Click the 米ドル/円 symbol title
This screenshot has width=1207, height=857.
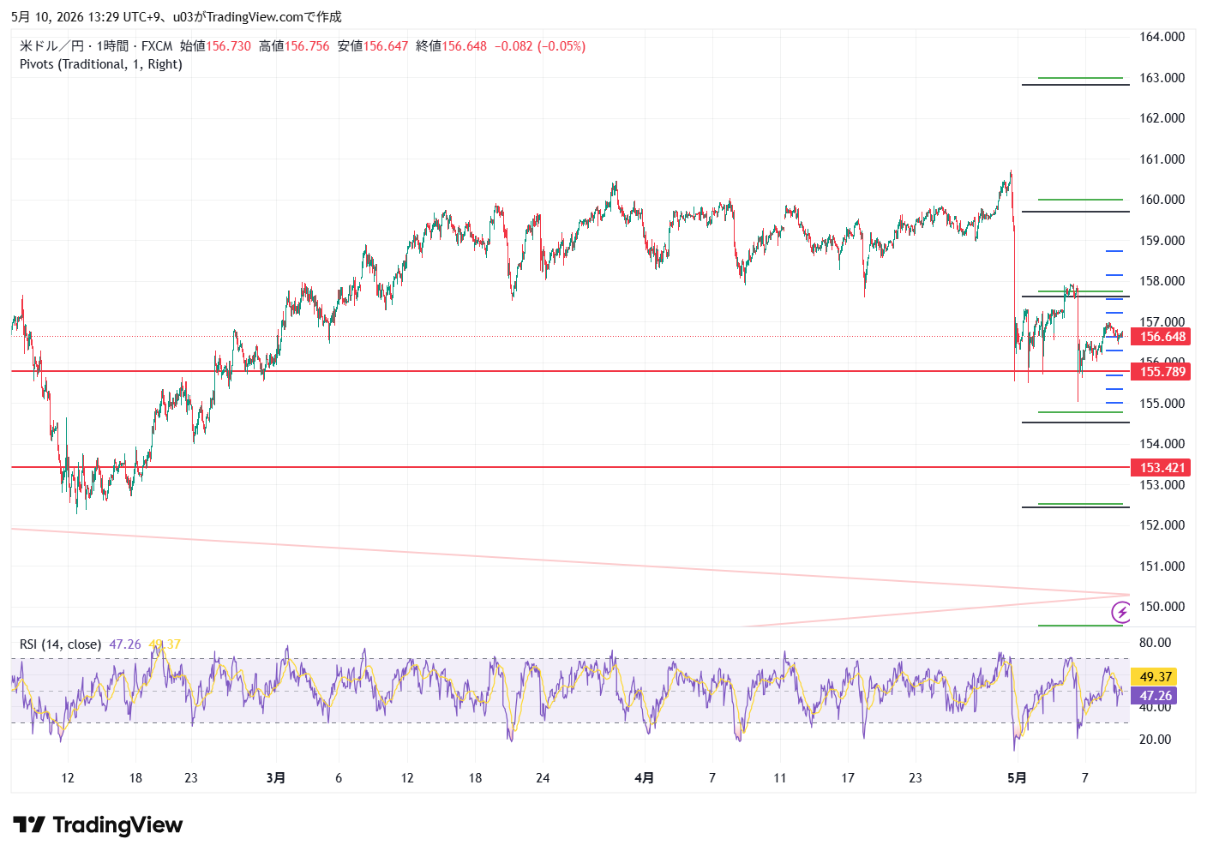point(51,46)
